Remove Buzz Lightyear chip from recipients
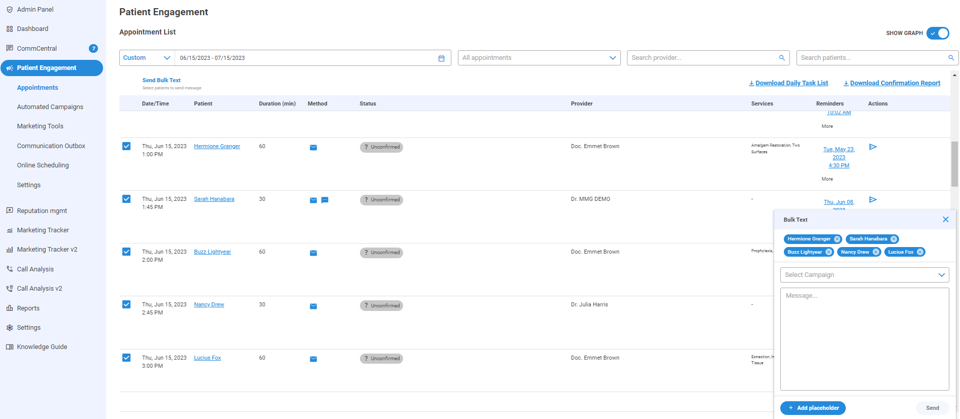 click(x=829, y=252)
